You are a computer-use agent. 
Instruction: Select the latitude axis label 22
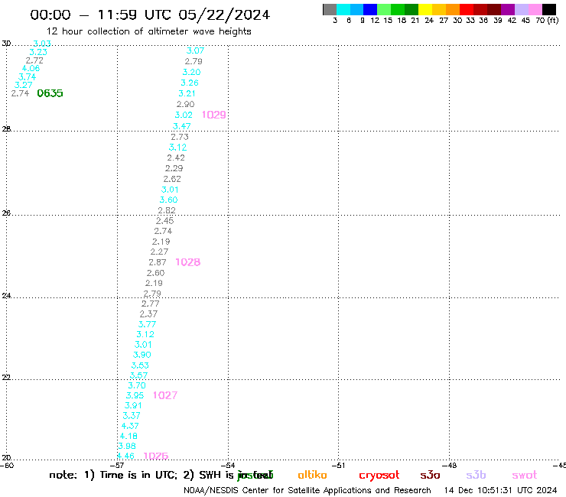(6, 378)
